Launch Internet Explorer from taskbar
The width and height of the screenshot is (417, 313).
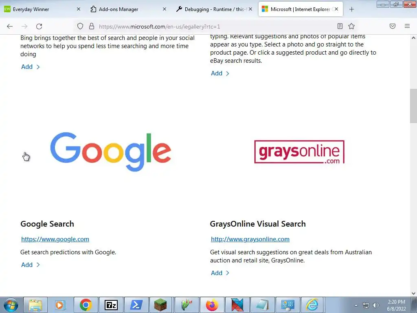pos(312,305)
